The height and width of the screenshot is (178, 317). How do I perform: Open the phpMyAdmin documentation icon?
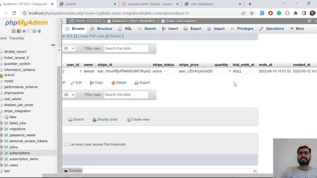[x=24, y=31]
